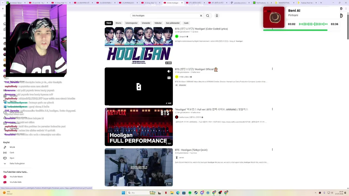Open more options for Hooligan Official video

272,69
